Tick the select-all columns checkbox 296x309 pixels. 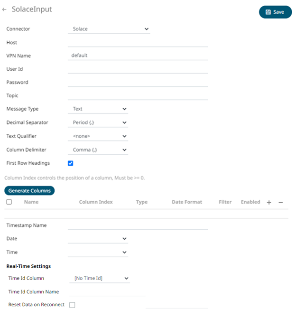click(x=9, y=202)
